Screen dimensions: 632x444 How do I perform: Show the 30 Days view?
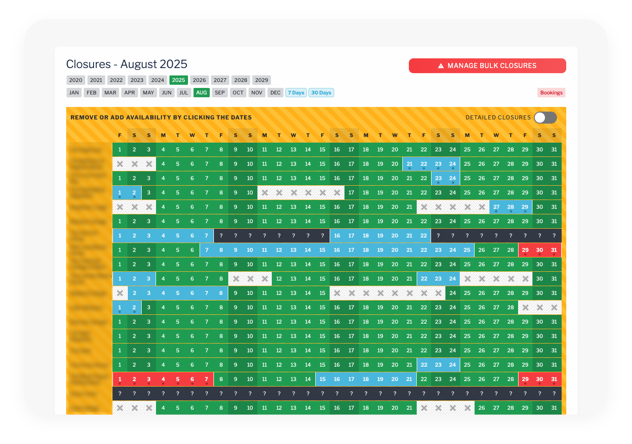click(321, 93)
